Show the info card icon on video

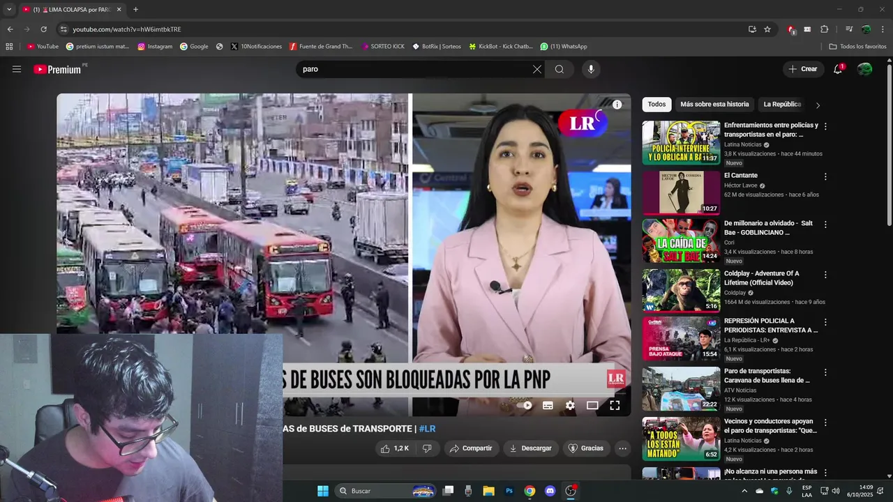[x=617, y=105]
